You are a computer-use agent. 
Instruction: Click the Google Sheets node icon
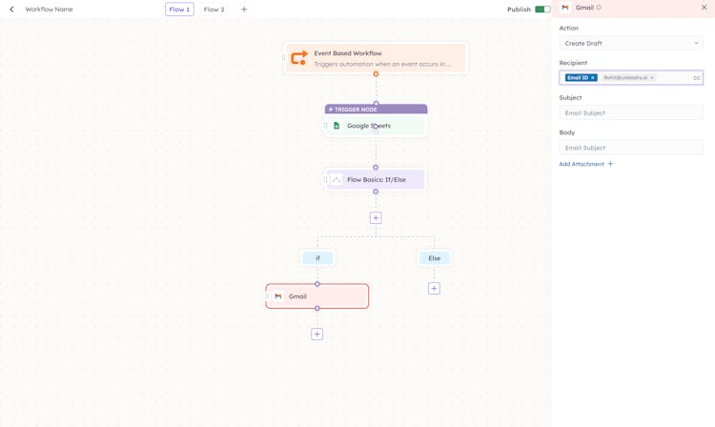click(337, 126)
